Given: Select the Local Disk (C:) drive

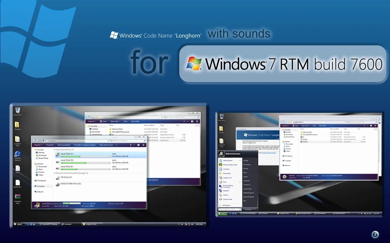Looking at the screenshot, I should point(67,154).
